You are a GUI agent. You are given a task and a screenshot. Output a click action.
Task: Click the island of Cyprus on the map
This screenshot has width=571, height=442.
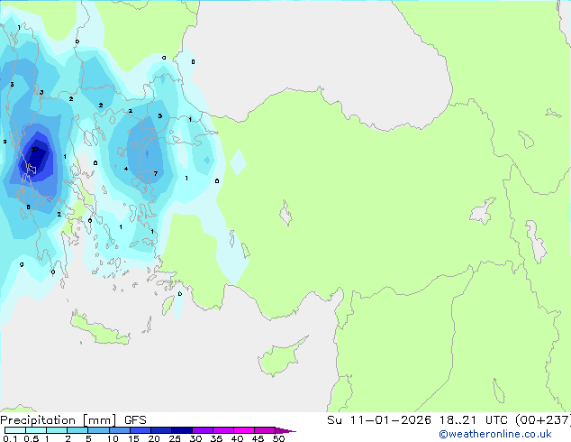(278, 359)
